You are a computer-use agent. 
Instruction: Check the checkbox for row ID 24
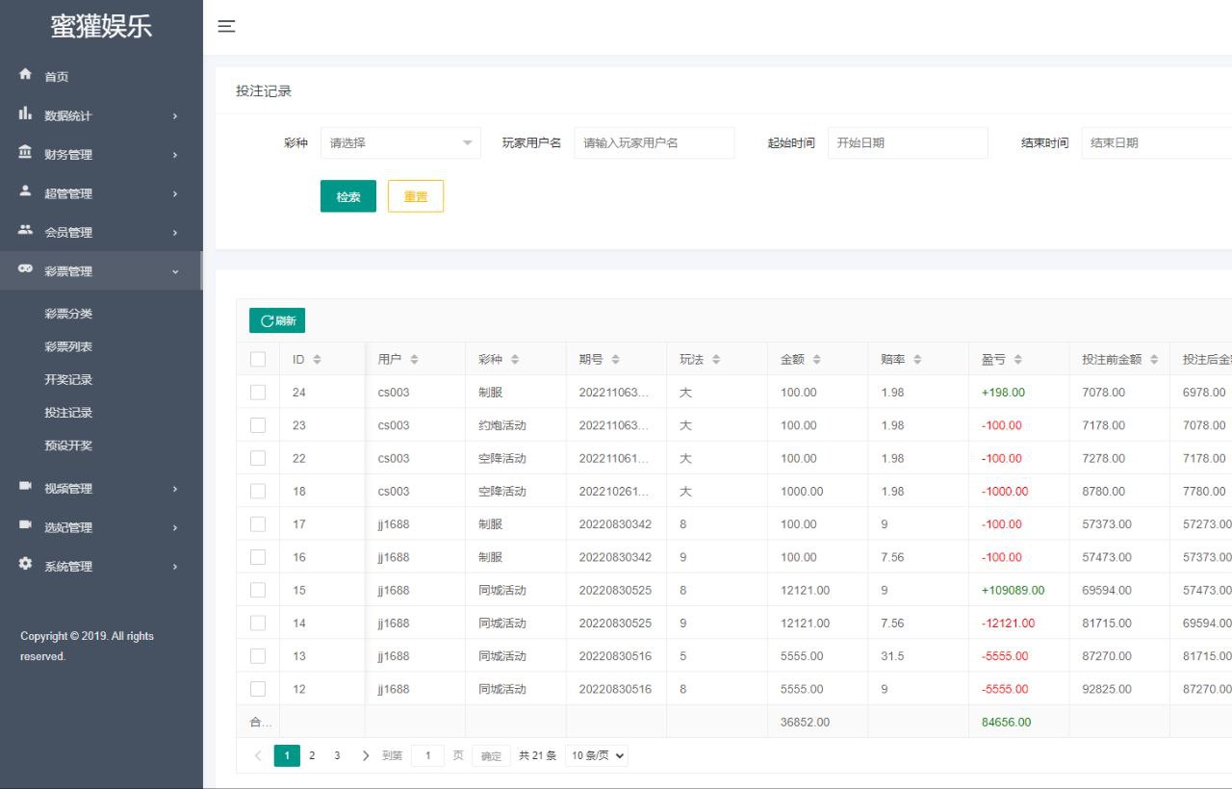click(x=258, y=393)
